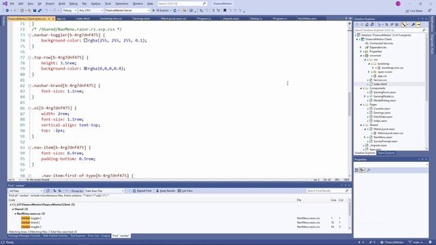Collapse the .navbar-toggler rule at line 73
436x245 pixels.
(x=29, y=35)
